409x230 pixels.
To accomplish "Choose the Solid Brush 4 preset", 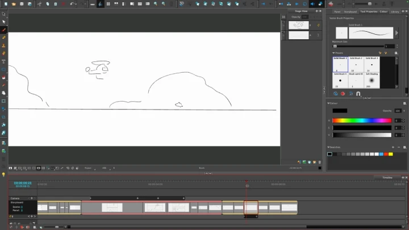I will point(340,80).
